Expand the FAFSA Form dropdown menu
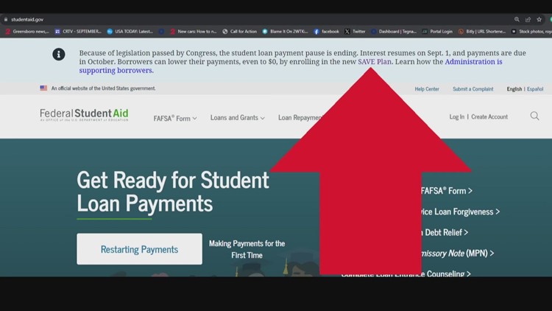The image size is (552, 311). tap(175, 118)
